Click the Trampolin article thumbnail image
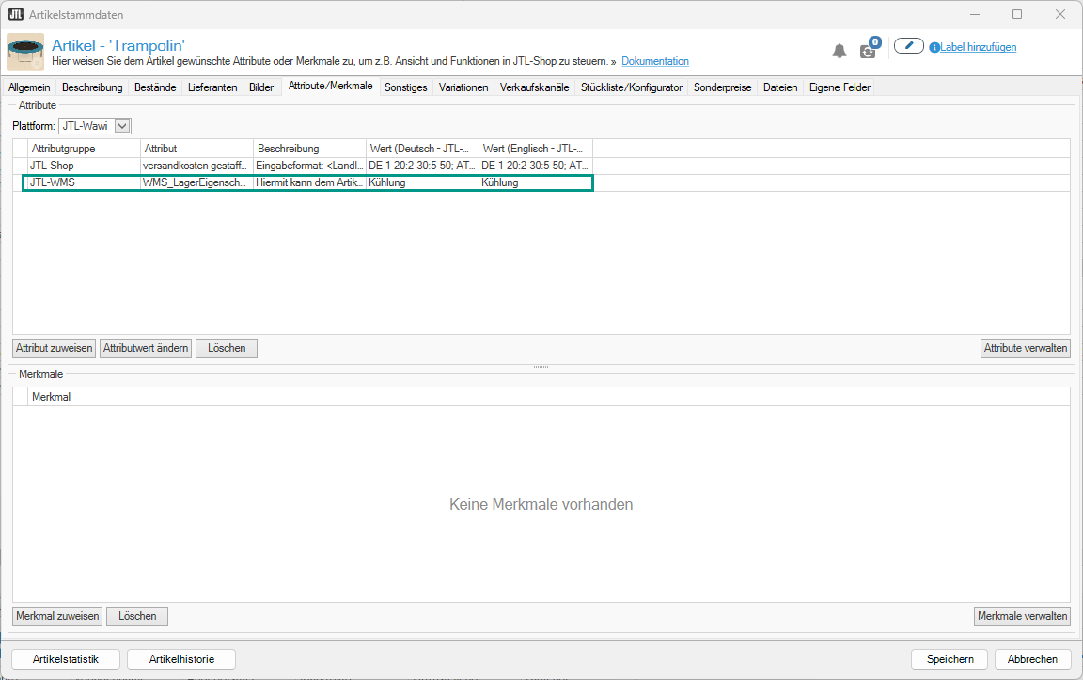This screenshot has width=1083, height=680. tap(25, 52)
